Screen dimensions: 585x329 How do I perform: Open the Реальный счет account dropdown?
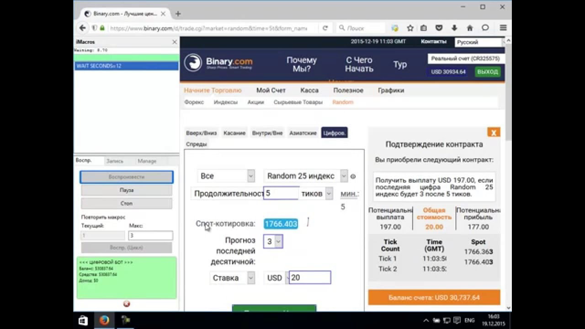[466, 58]
